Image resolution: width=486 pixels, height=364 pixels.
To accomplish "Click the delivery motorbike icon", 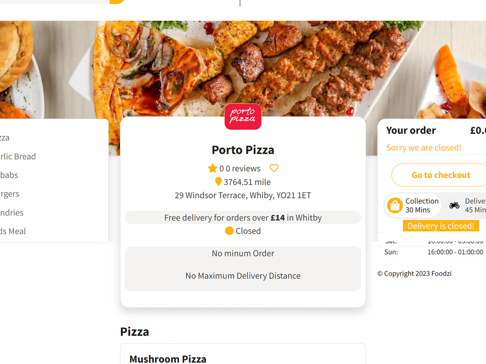I will click(454, 205).
